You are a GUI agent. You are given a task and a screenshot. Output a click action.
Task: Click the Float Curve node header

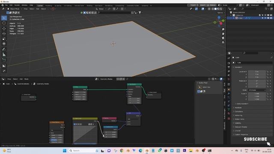click(85, 118)
